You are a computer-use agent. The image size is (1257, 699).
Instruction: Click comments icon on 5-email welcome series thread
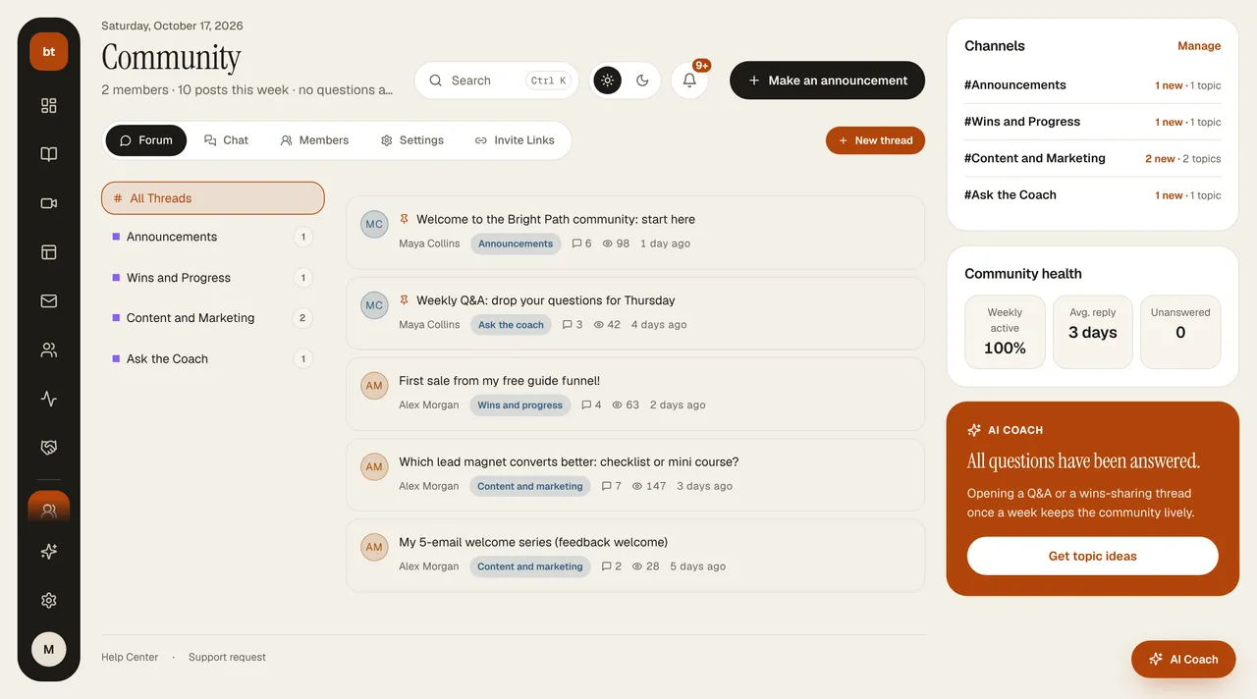[x=606, y=566]
